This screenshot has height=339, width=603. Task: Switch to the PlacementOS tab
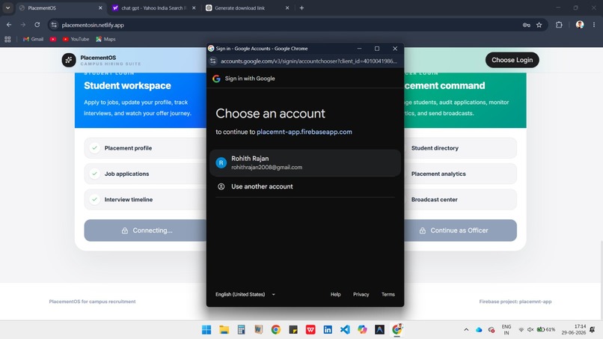coord(61,7)
